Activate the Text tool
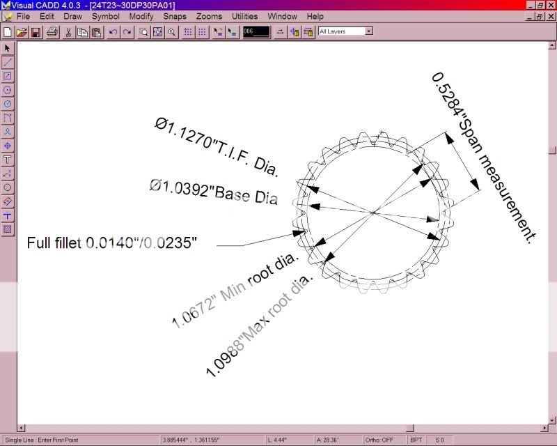The height and width of the screenshot is (446, 557). pos(8,160)
